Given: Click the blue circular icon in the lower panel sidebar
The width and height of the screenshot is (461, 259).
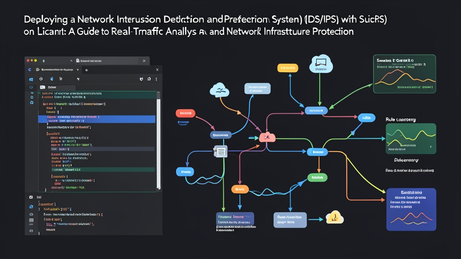Looking at the screenshot, I should point(31,207).
